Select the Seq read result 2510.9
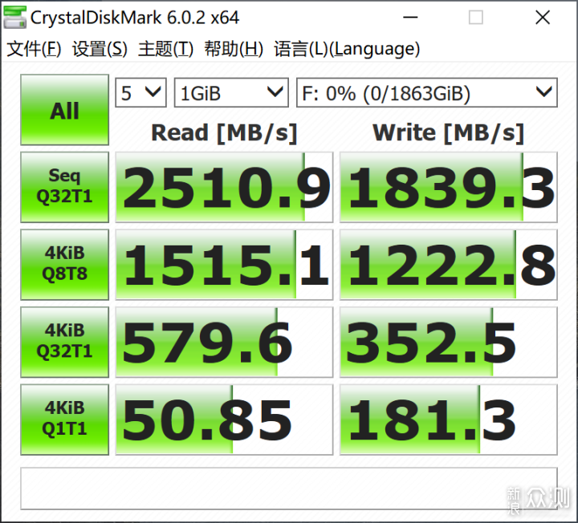This screenshot has height=523, width=578. pyautogui.click(x=224, y=187)
